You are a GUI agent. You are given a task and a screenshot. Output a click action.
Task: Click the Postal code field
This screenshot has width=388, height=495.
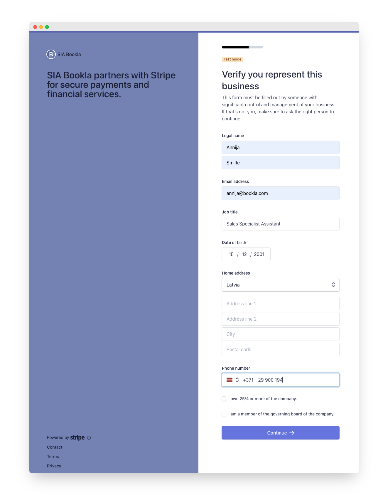coord(280,349)
